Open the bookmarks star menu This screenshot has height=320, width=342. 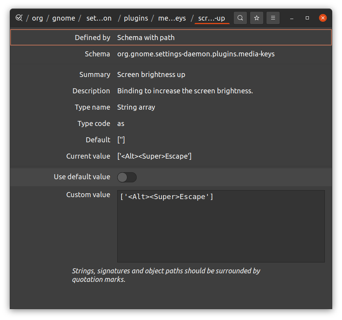257,18
